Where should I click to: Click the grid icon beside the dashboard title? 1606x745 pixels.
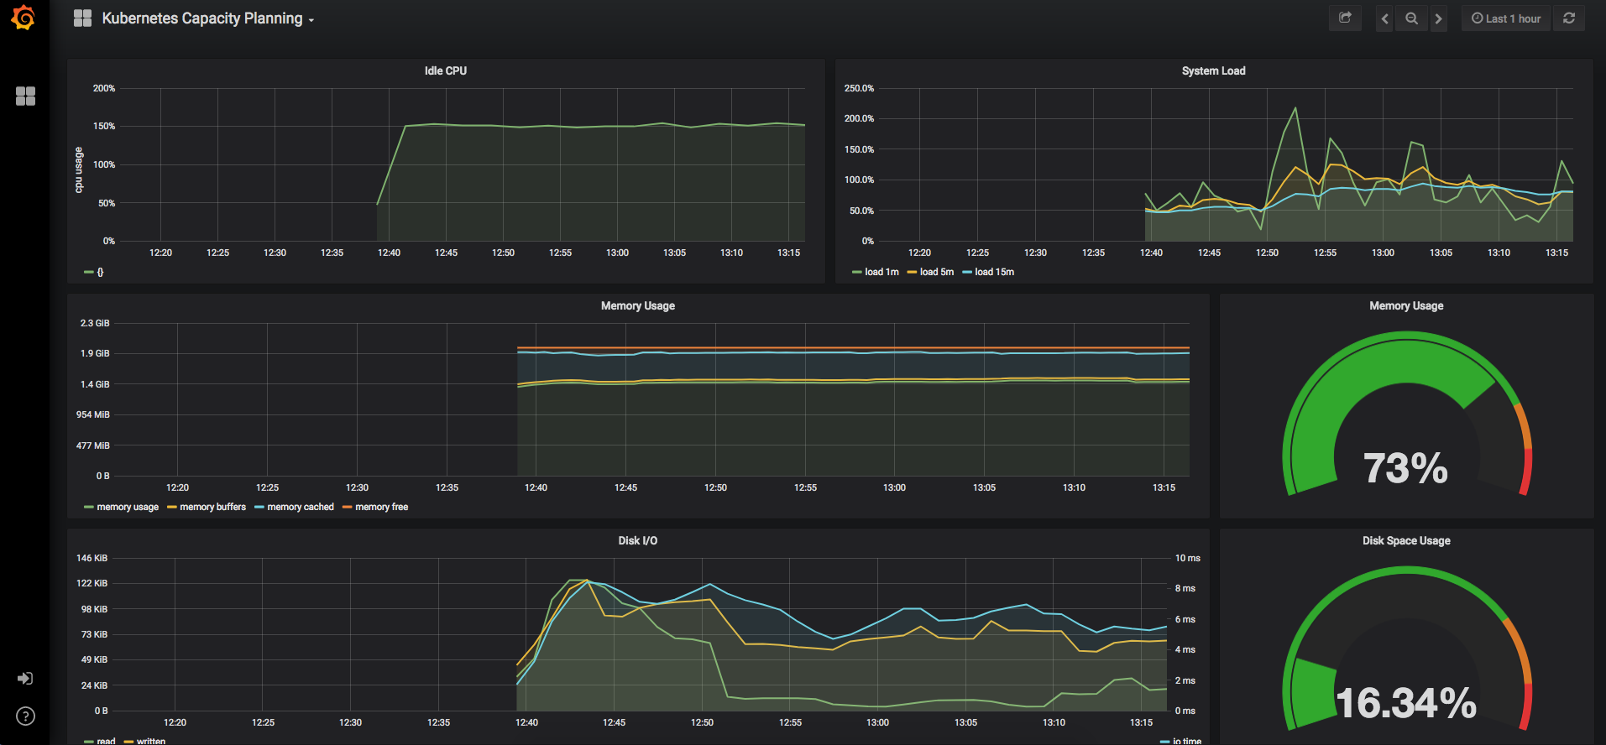(82, 18)
